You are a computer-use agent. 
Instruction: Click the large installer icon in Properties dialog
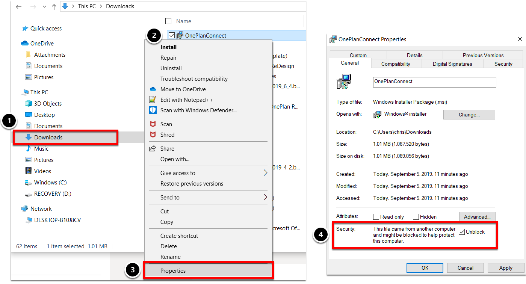[x=344, y=82]
